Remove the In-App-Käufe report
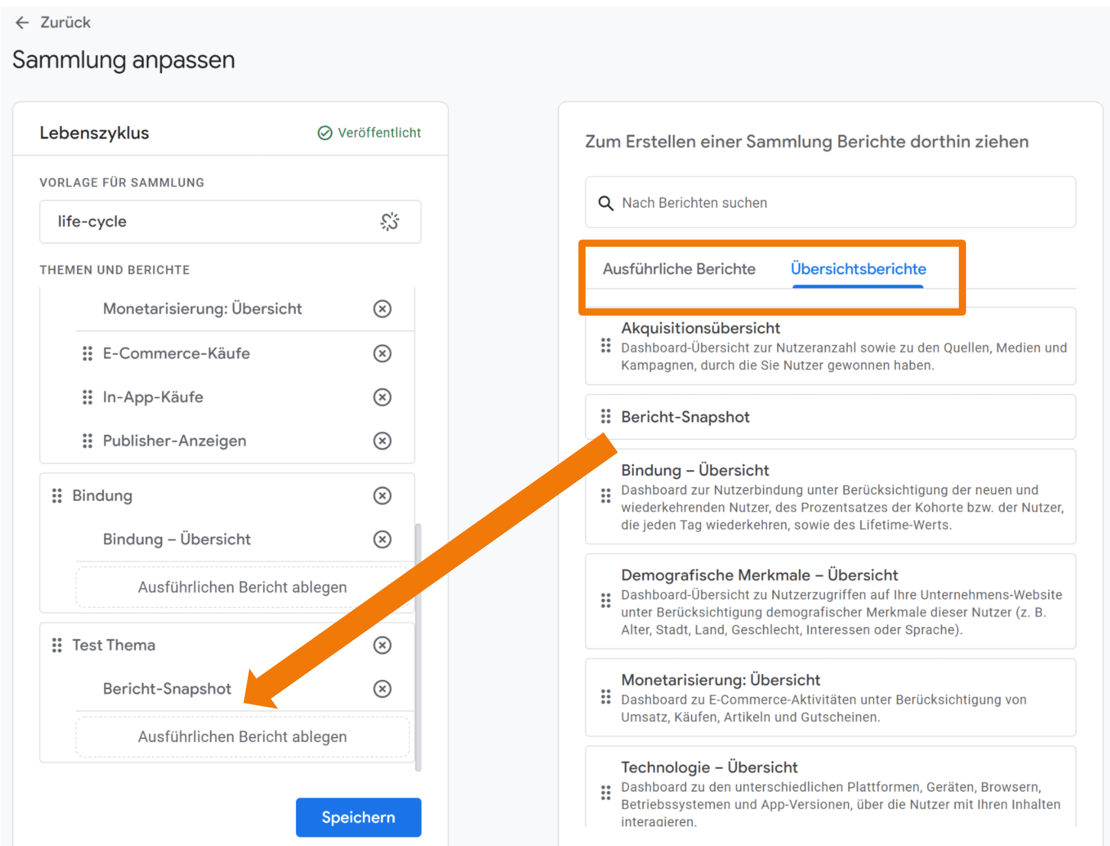1110x846 pixels. pos(382,398)
